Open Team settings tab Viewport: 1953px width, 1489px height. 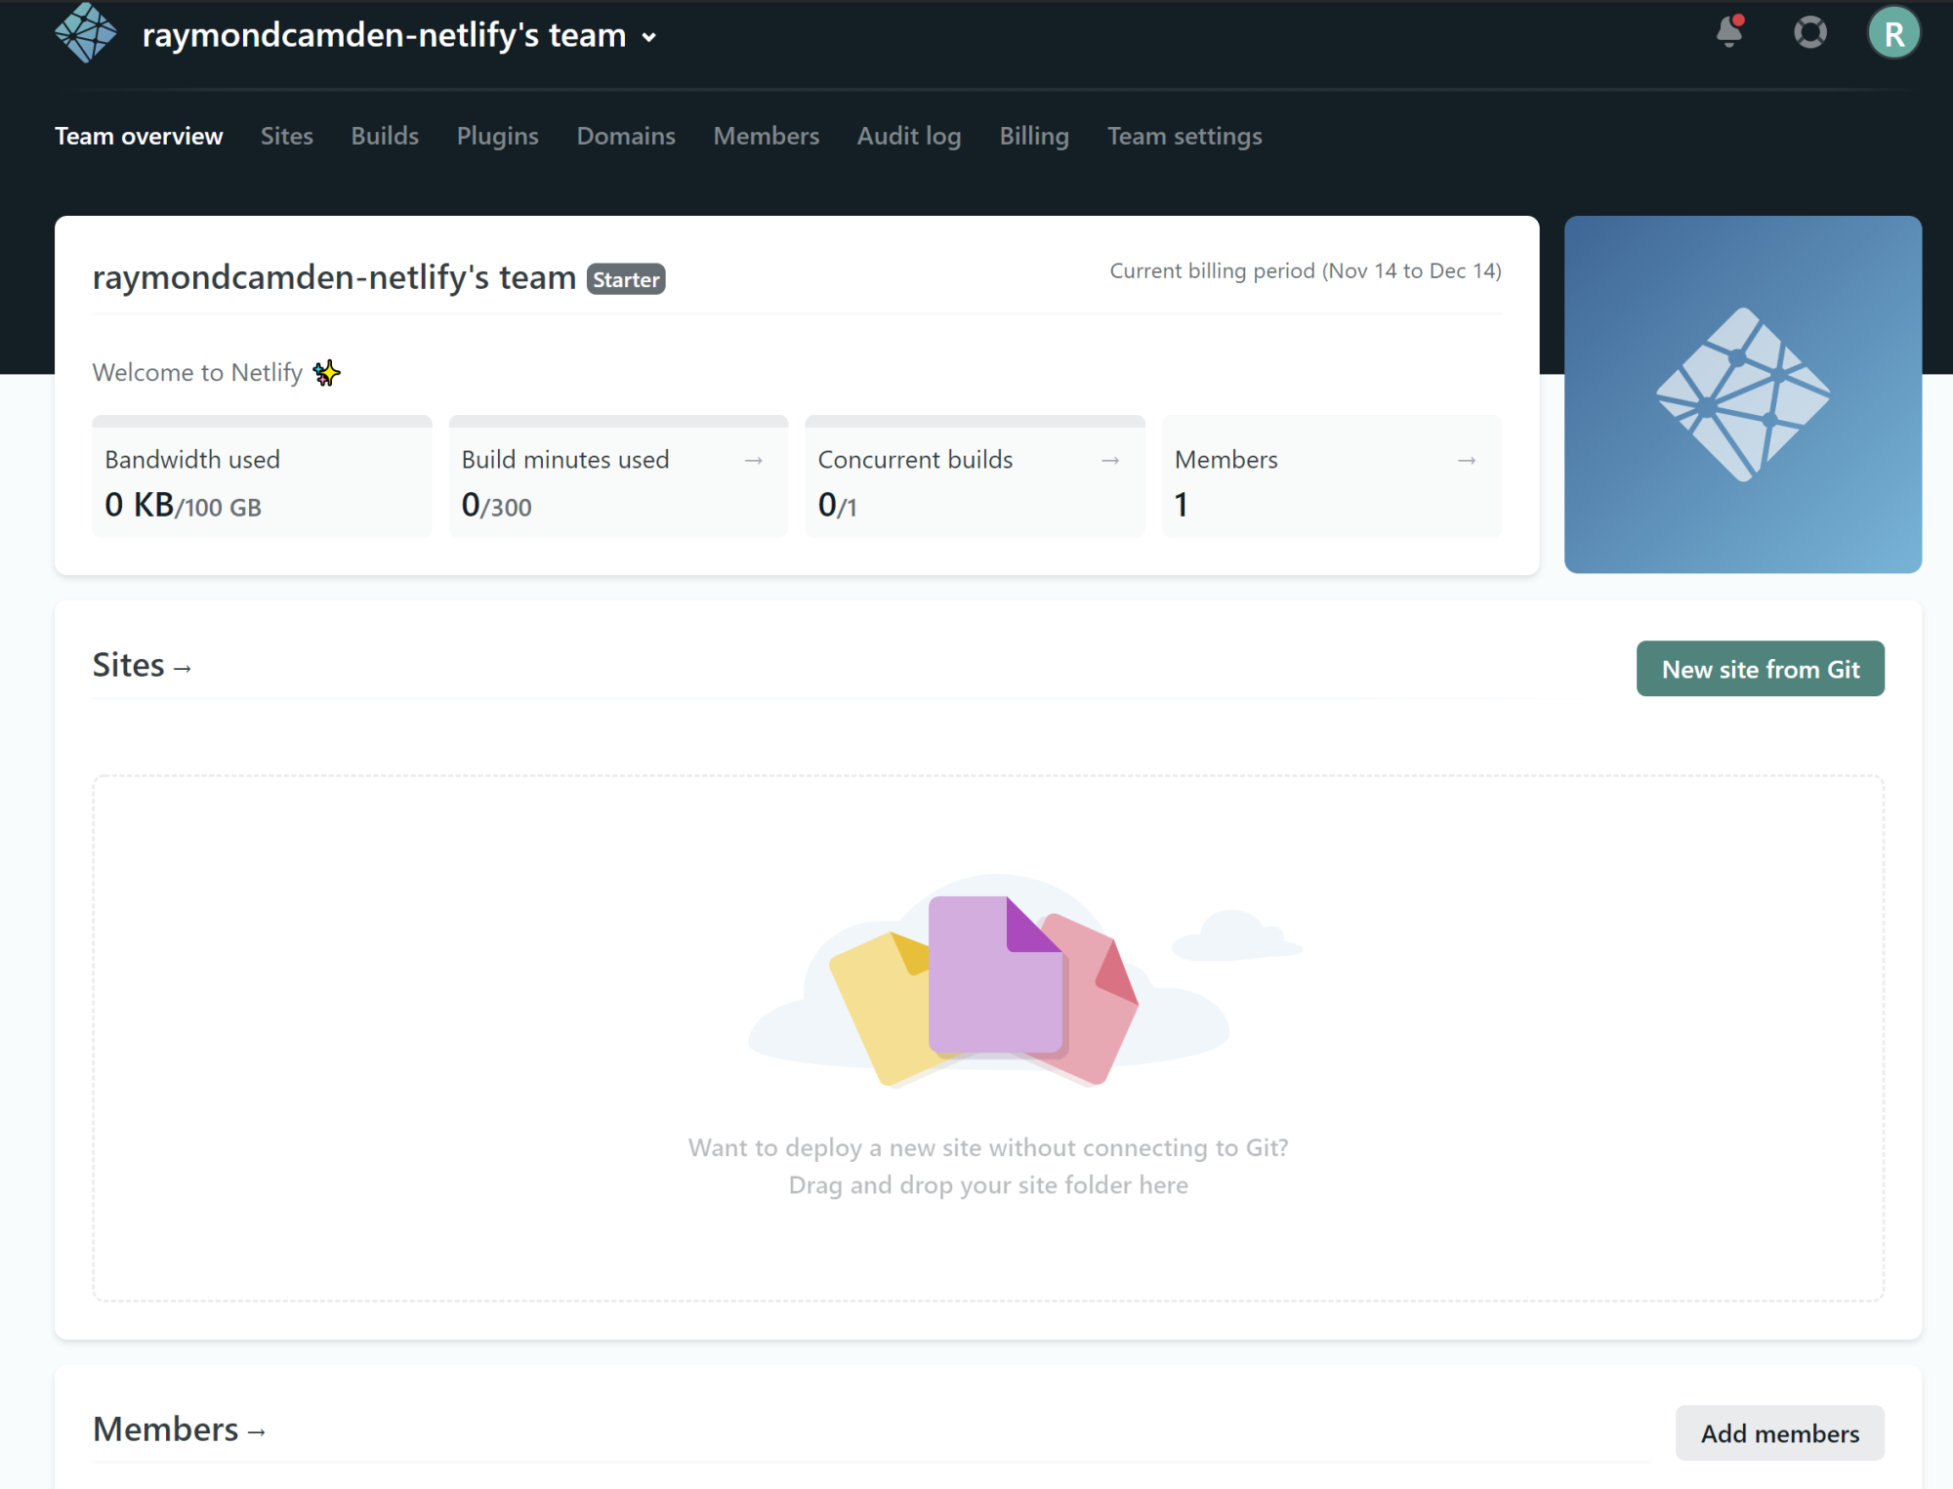tap(1184, 136)
